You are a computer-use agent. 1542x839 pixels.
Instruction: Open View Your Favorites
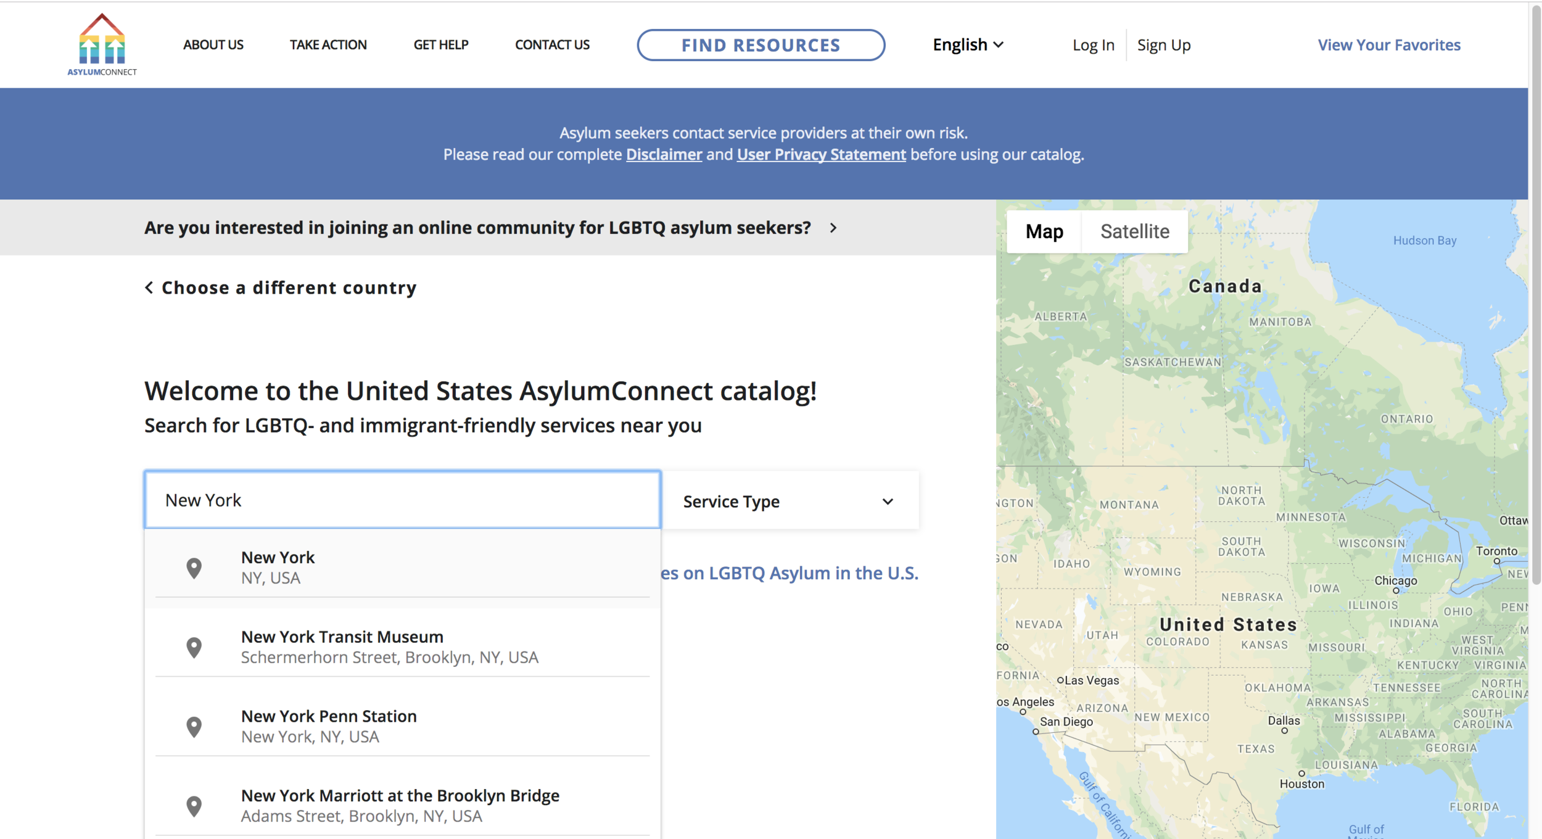1389,45
